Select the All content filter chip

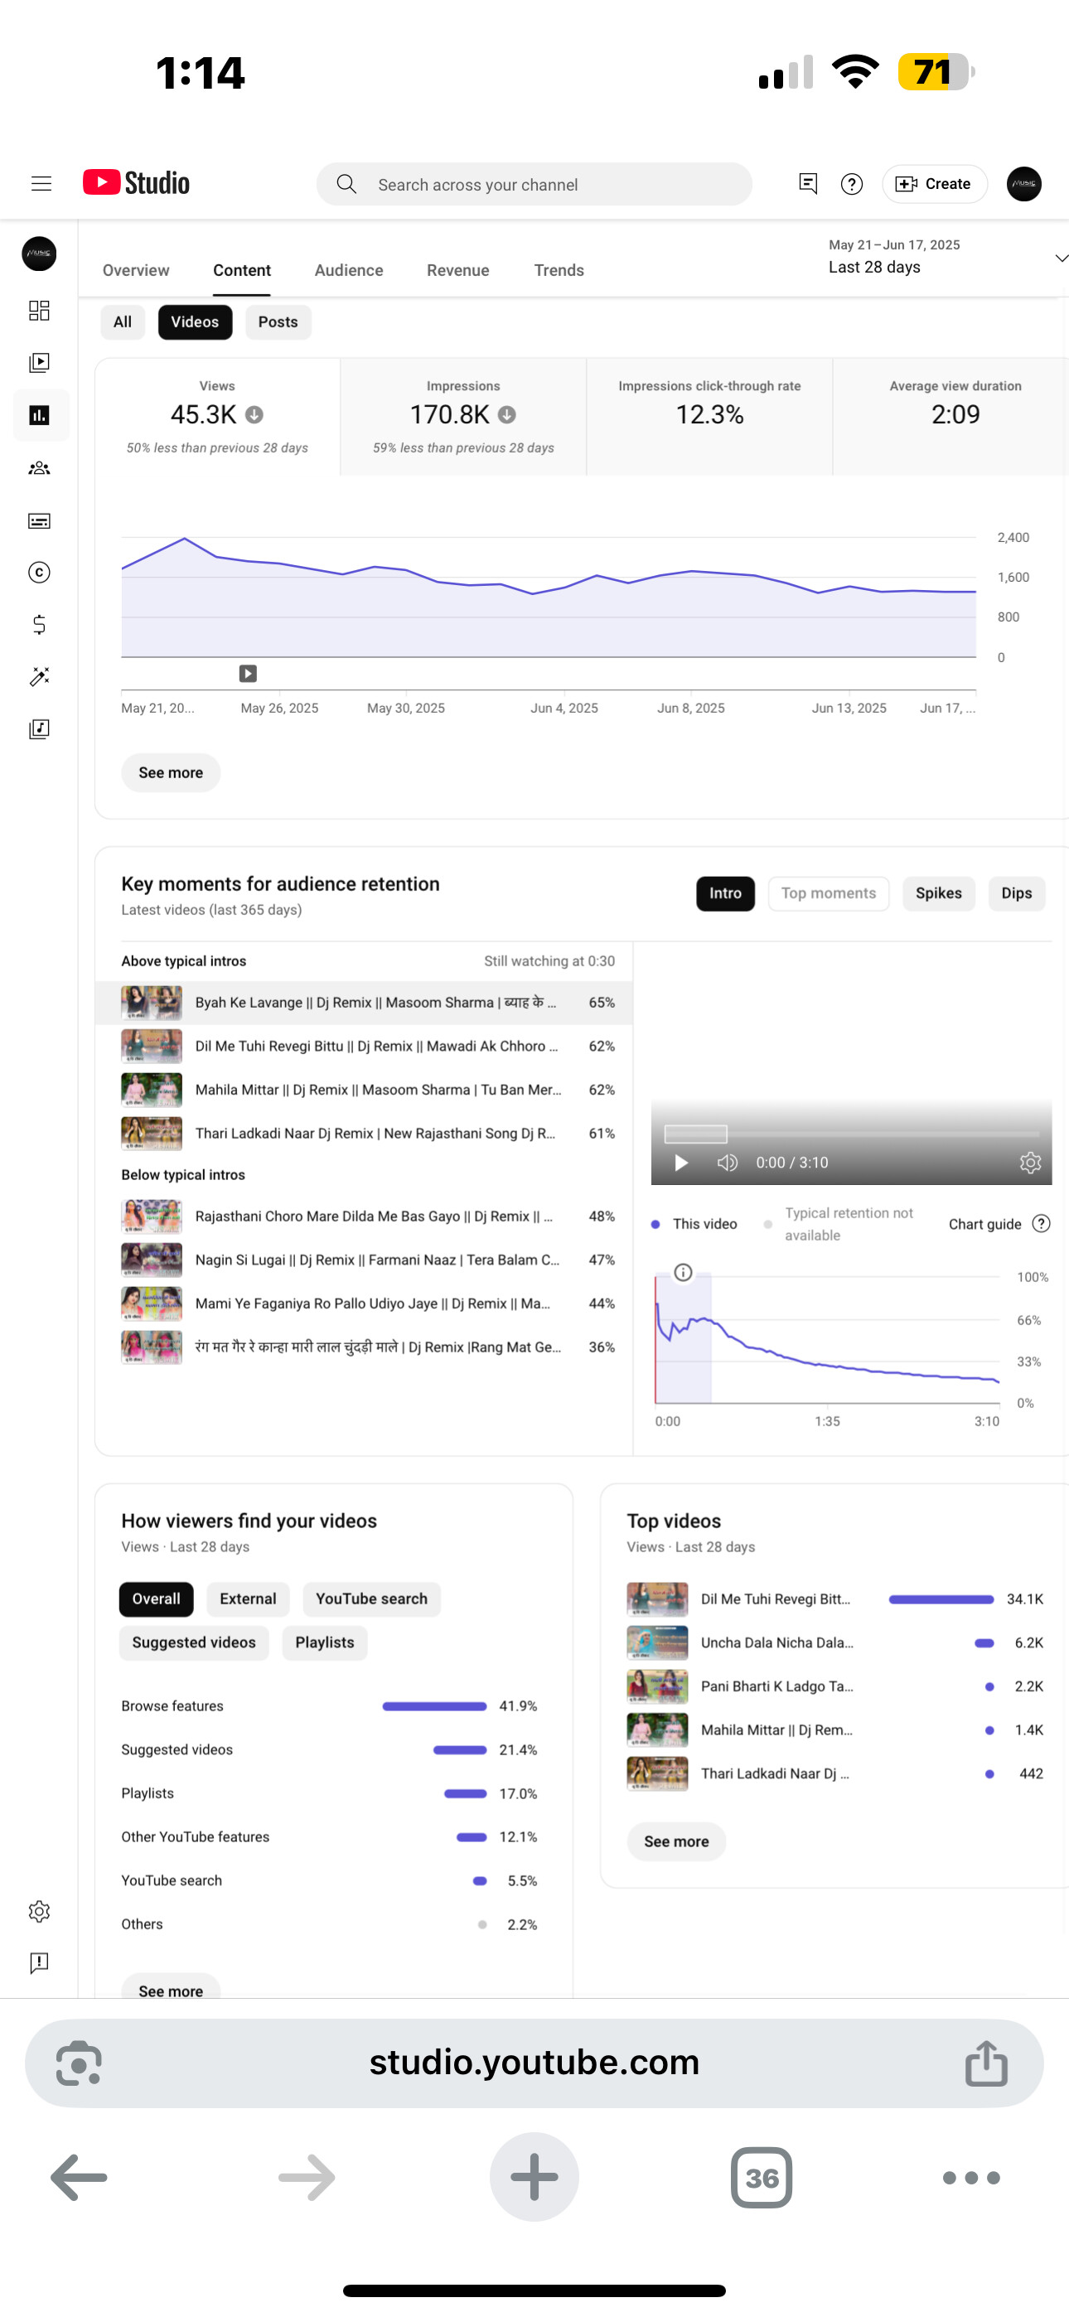(x=123, y=322)
